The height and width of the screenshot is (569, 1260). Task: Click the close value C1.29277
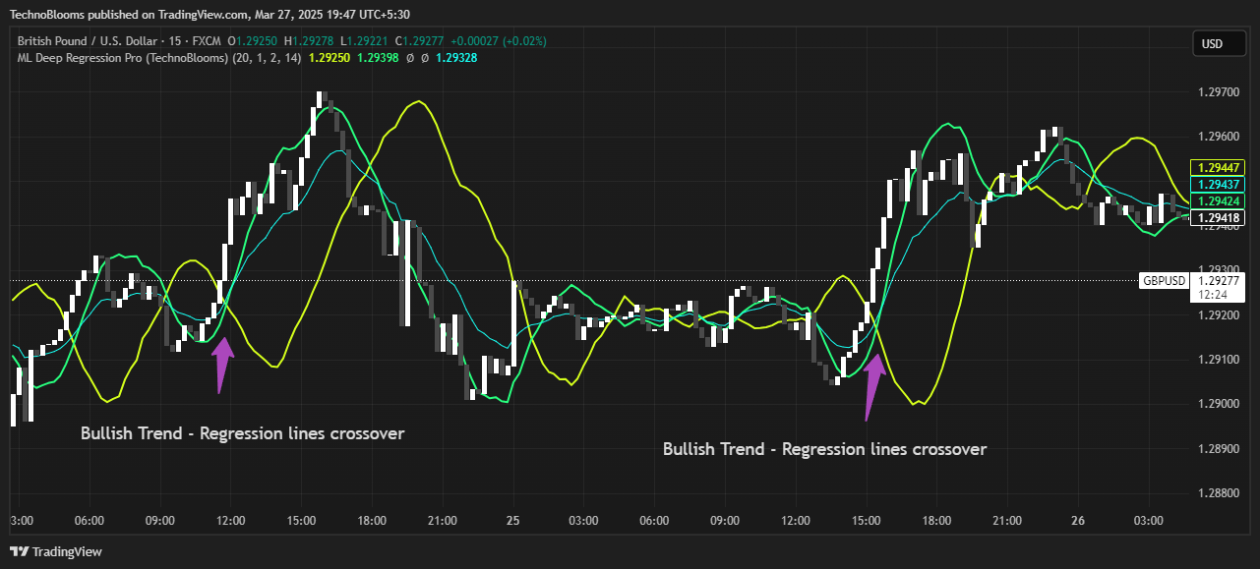pyautogui.click(x=421, y=41)
